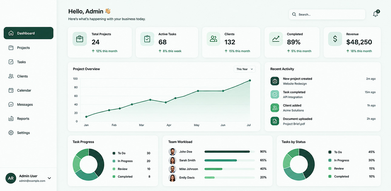Screen dimensions: 391x191
Task: Click the Jul data point on chart
Action: pos(250,80)
